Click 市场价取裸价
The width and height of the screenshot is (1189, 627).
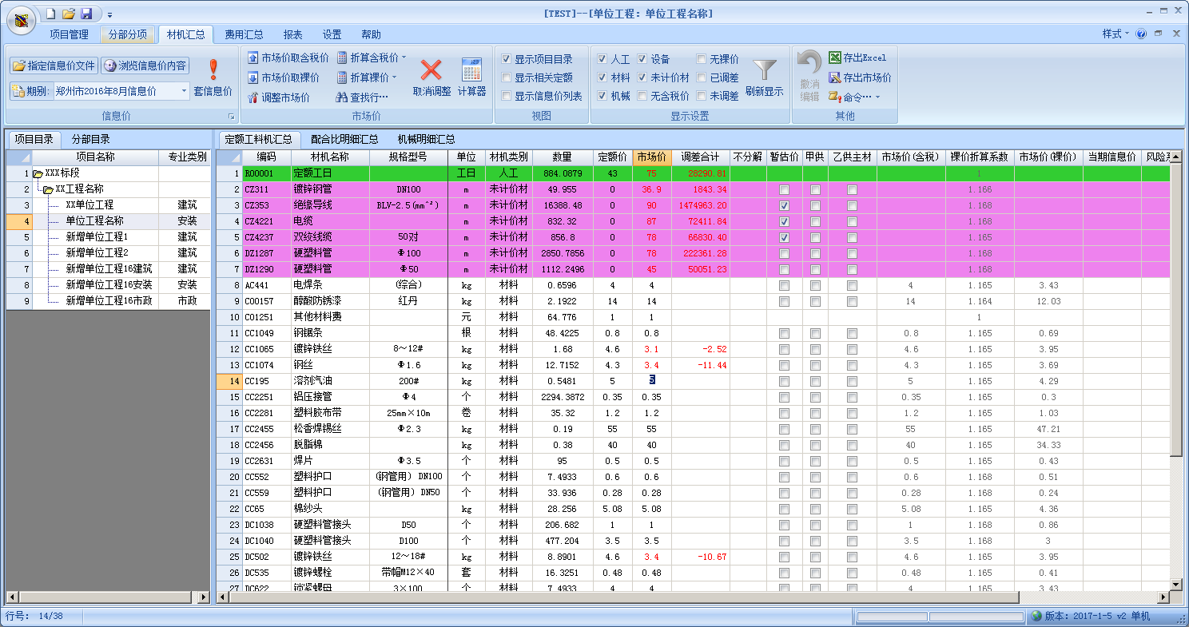[x=283, y=77]
